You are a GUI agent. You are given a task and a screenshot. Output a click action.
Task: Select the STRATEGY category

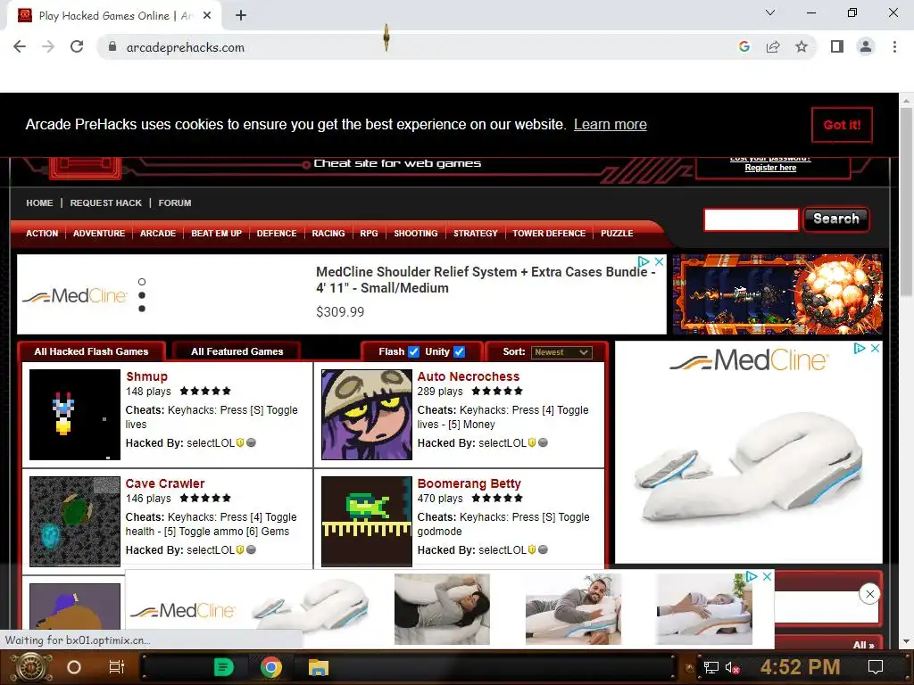pyautogui.click(x=476, y=234)
